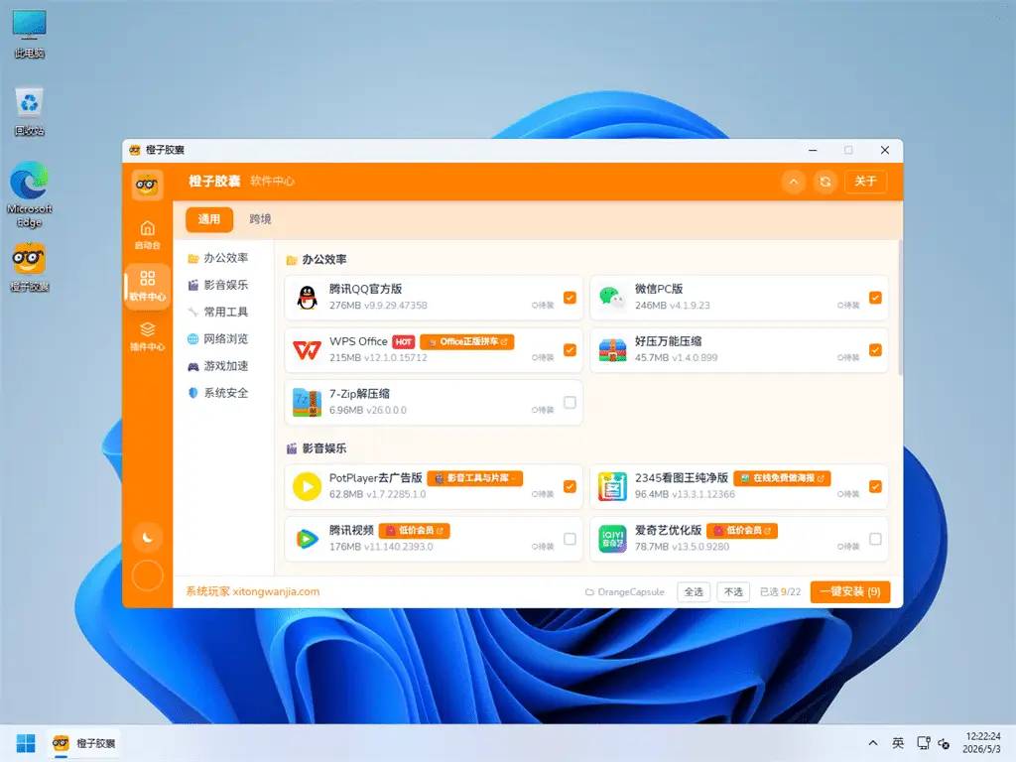The width and height of the screenshot is (1016, 762).
Task: Switch to the 跨境 tab
Action: (x=260, y=219)
